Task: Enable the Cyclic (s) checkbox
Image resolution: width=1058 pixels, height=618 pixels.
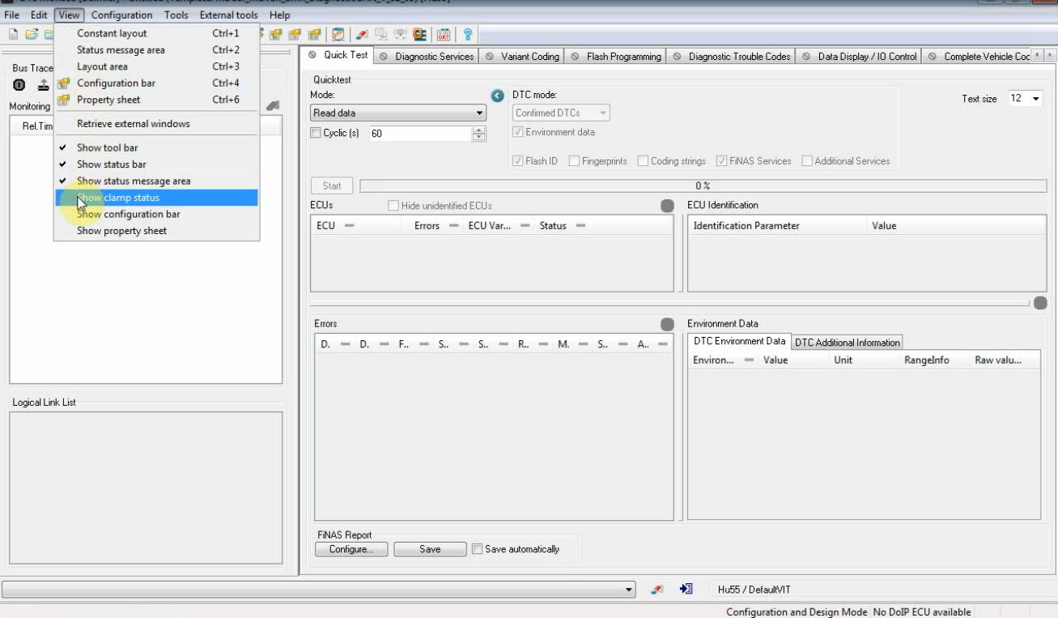Action: (317, 133)
